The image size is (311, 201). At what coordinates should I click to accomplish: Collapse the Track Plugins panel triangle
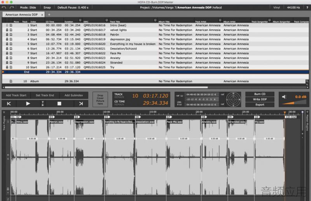tap(4, 112)
